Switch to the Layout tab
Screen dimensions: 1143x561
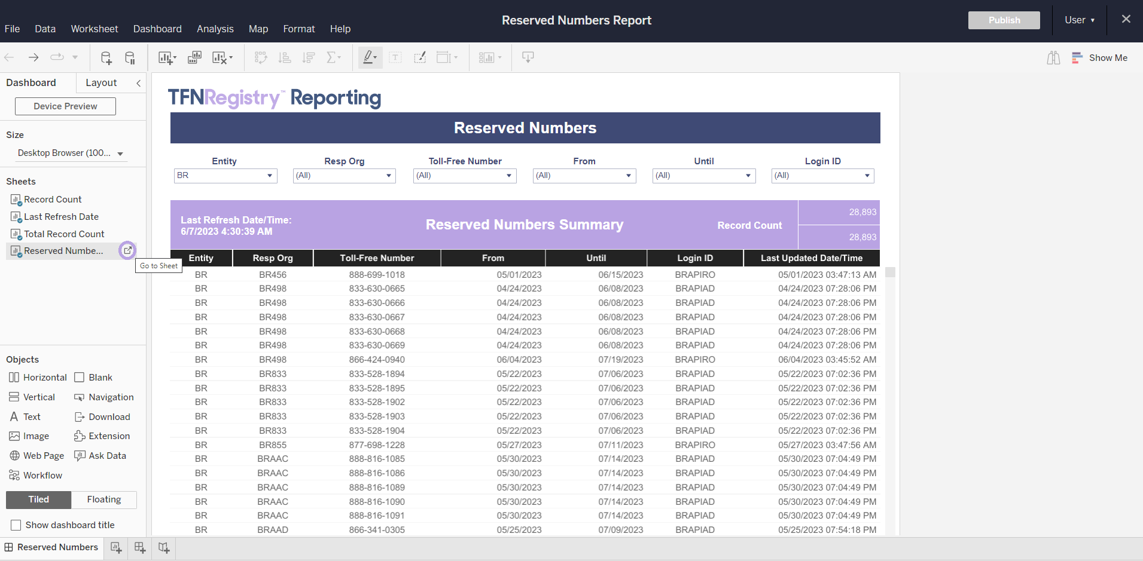tap(101, 83)
